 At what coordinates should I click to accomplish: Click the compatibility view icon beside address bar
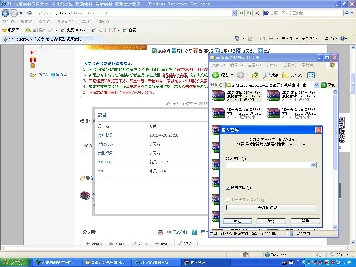pyautogui.click(x=241, y=13)
